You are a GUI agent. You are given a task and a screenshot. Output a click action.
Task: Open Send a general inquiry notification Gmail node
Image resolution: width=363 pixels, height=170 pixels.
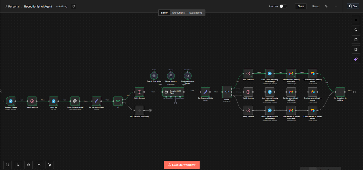(x=291, y=92)
